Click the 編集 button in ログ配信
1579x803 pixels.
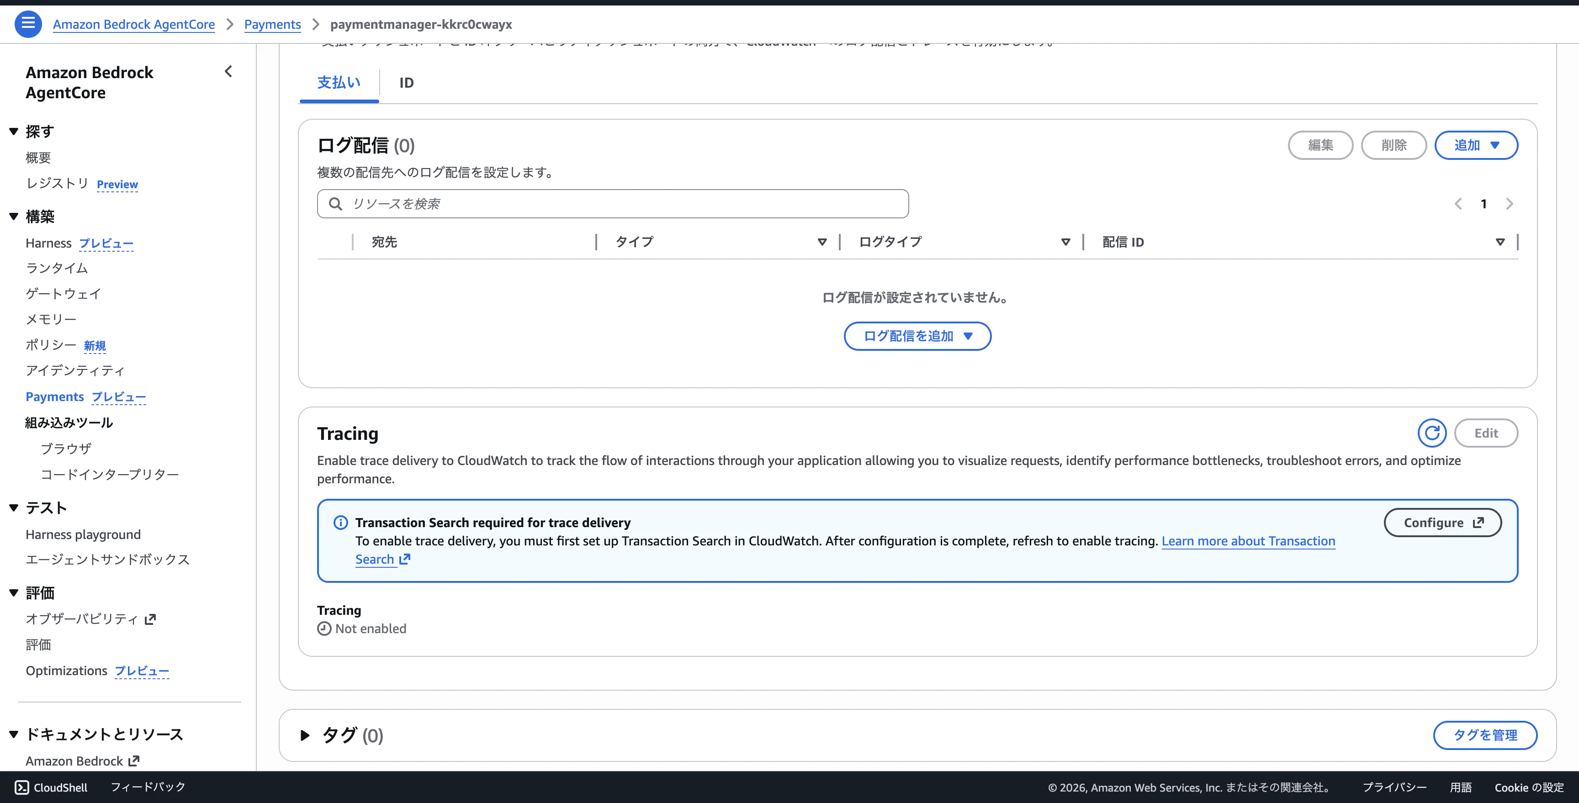tap(1320, 145)
